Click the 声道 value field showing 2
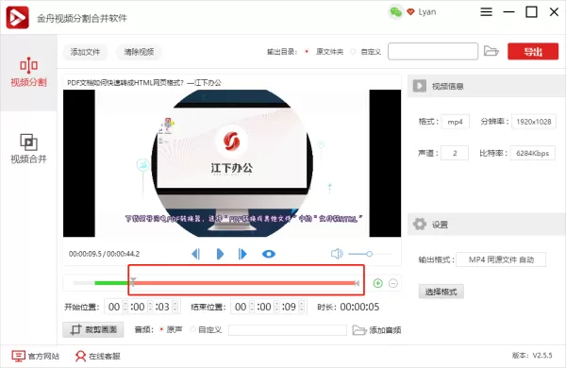 [455, 153]
